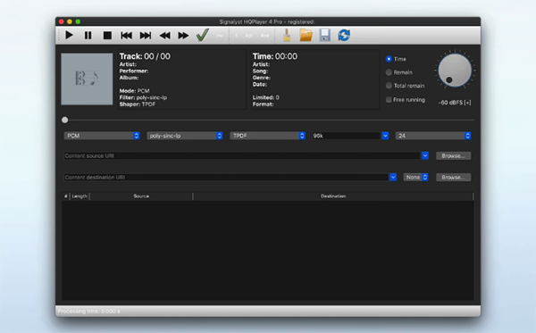Click the Track: 00 / 00 display

coord(145,56)
